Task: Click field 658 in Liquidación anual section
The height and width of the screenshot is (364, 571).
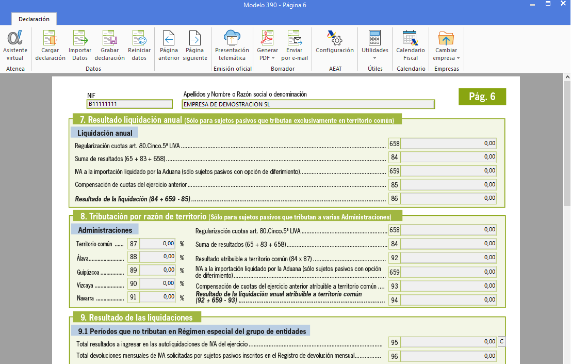Action: click(448, 144)
